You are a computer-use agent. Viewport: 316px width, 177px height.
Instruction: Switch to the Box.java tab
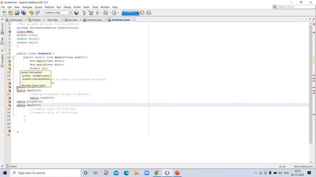click(x=73, y=20)
